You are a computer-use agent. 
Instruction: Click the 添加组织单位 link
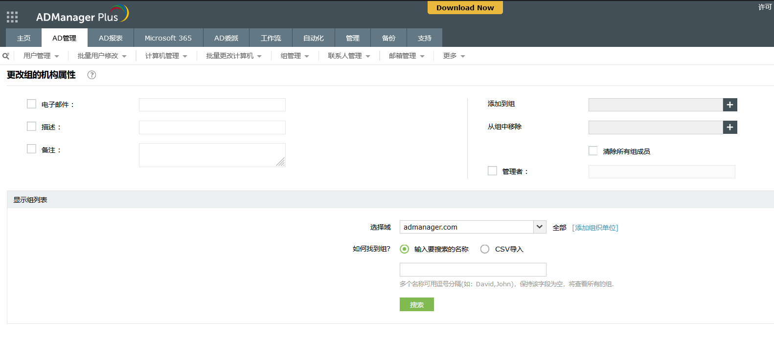(595, 228)
